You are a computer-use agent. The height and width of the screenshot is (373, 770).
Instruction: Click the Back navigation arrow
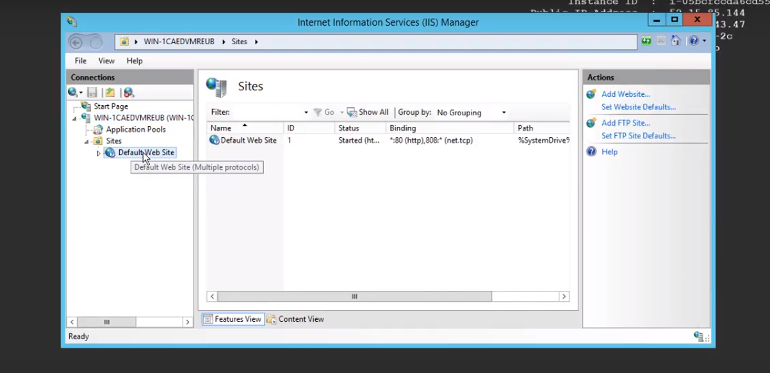click(x=76, y=42)
